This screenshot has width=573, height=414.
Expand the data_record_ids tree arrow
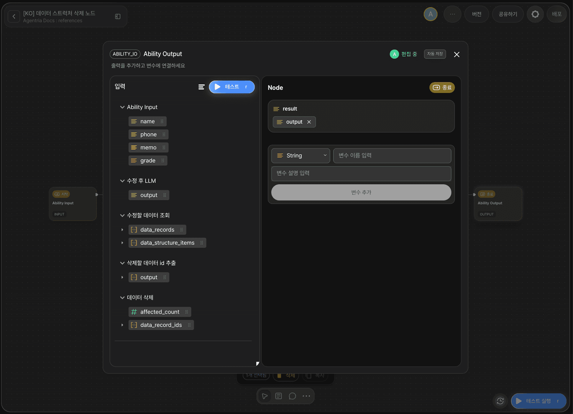point(122,325)
